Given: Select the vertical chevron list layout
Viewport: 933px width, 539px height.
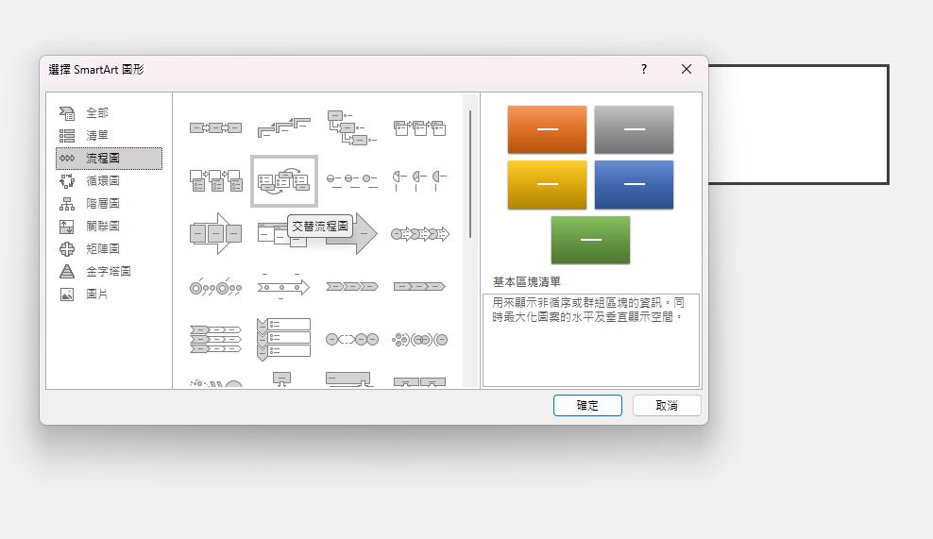Looking at the screenshot, I should (x=284, y=340).
